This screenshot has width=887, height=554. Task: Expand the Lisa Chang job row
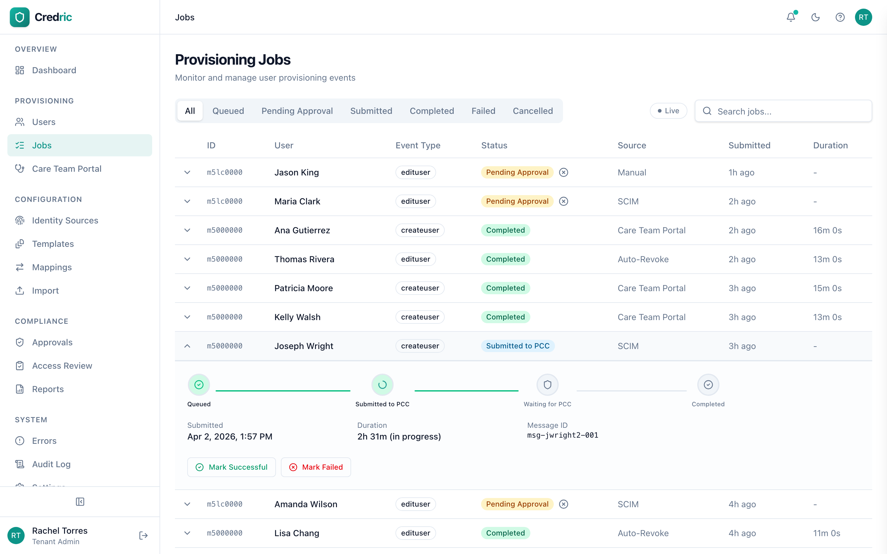pyautogui.click(x=188, y=533)
